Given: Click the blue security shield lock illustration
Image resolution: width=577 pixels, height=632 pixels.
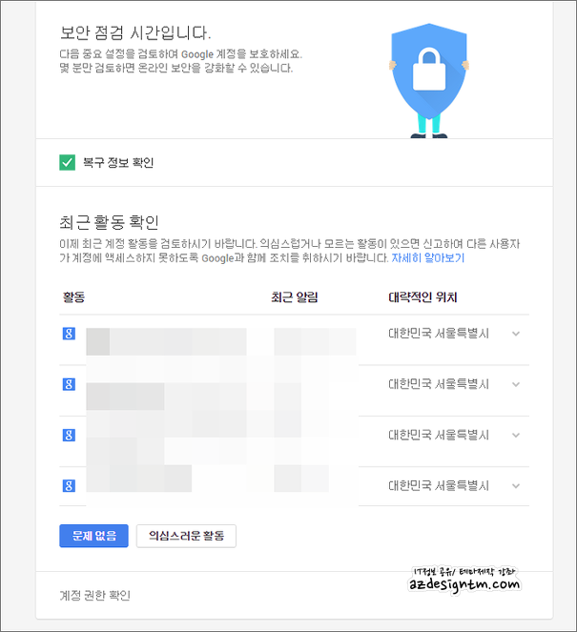Looking at the screenshot, I should click(x=429, y=81).
